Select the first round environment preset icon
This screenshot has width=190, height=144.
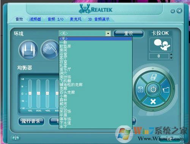[x=28, y=50]
